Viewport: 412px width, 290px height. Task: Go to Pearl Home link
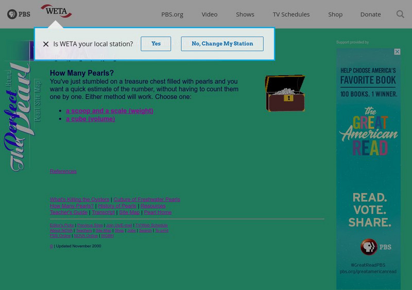tap(158, 212)
